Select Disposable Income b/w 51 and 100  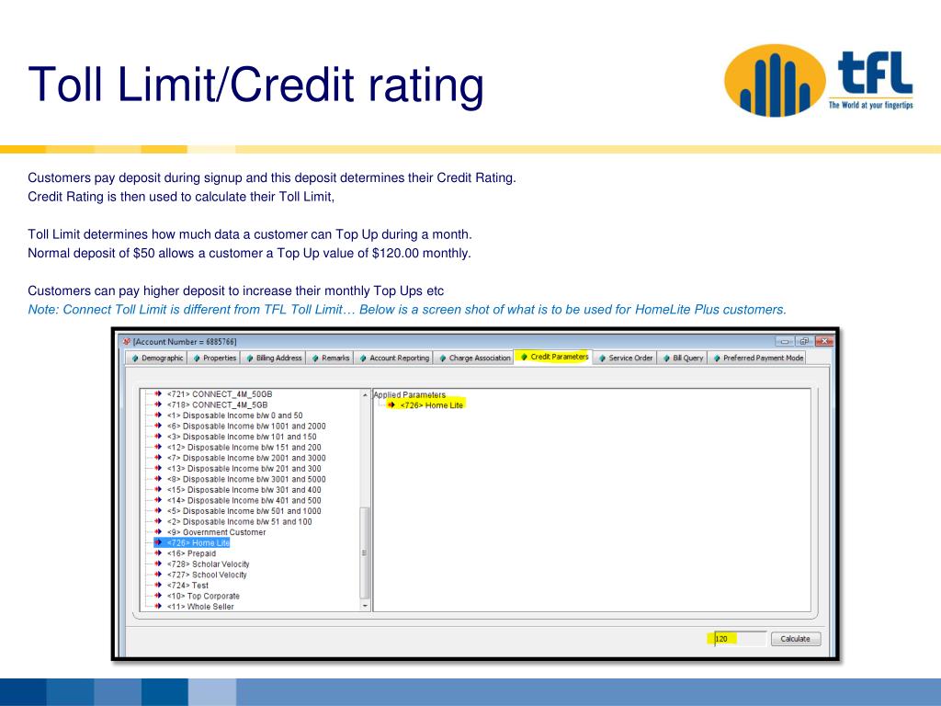pyautogui.click(x=240, y=522)
